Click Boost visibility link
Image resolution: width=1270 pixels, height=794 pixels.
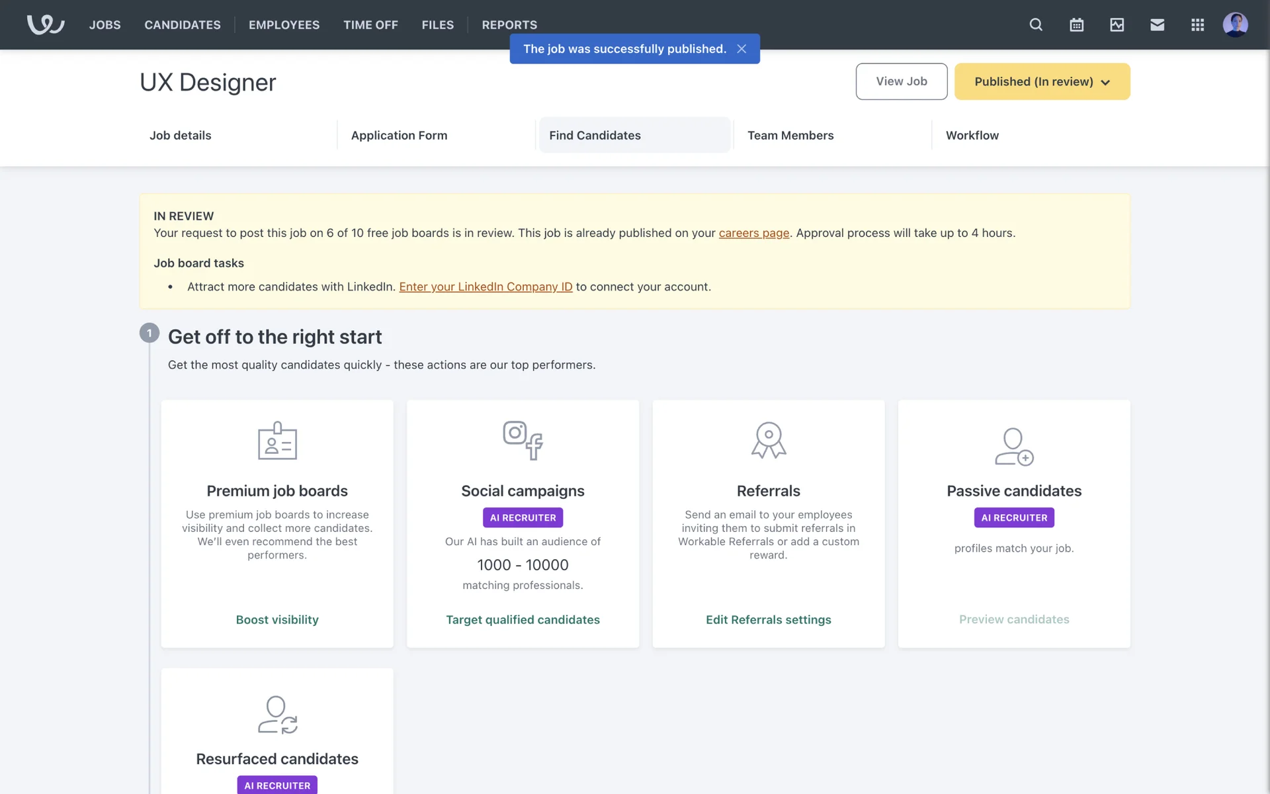tap(277, 619)
